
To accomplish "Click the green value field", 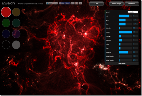I will point(135,20).
